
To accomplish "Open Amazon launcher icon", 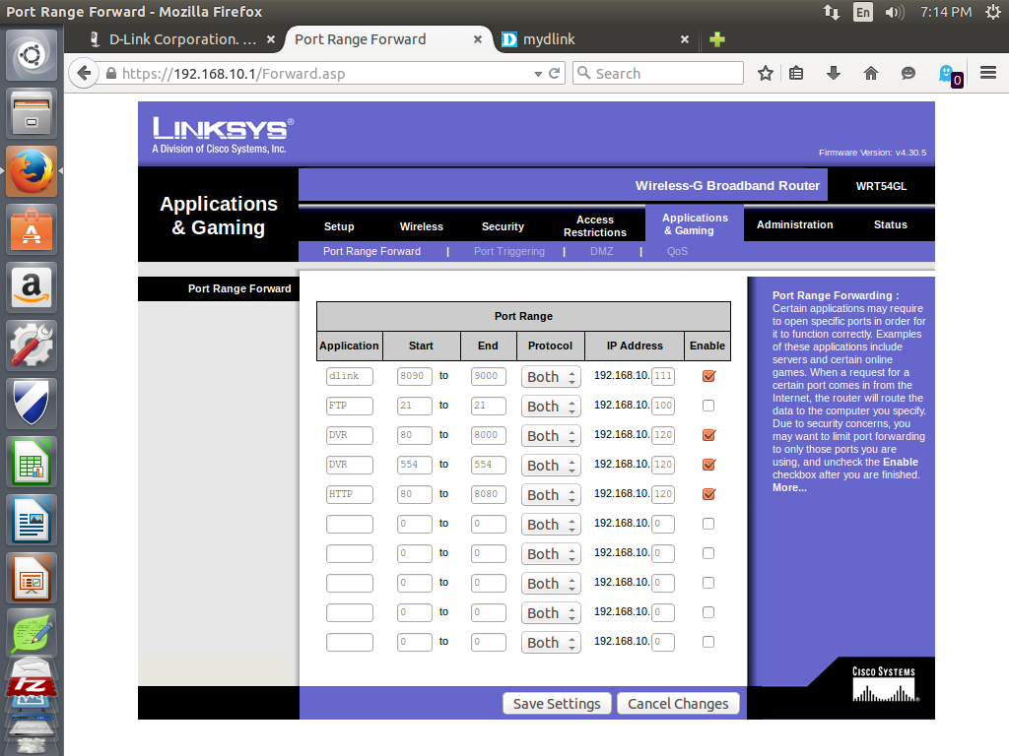I will coord(32,287).
